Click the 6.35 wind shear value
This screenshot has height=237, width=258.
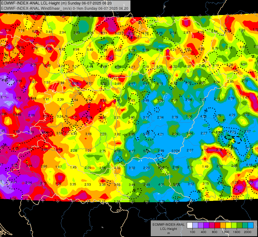click(188, 66)
